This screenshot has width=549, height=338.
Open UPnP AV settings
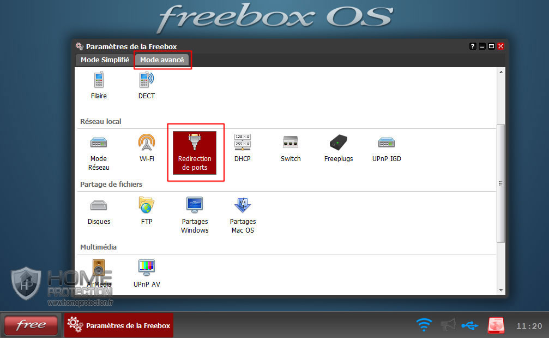click(147, 274)
